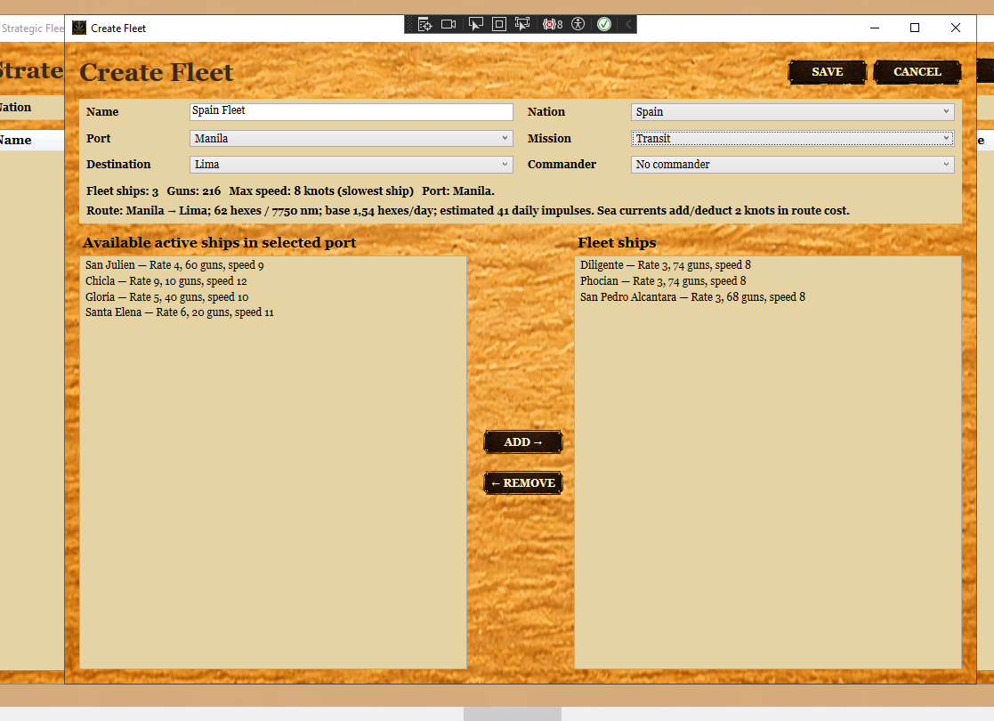Viewport: 994px width, 721px height.
Task: Save the new fleet
Action: (828, 72)
